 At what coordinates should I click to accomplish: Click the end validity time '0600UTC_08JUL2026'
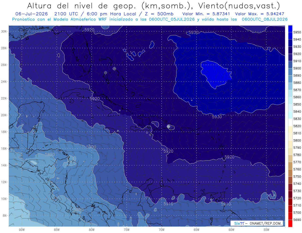point(265,19)
